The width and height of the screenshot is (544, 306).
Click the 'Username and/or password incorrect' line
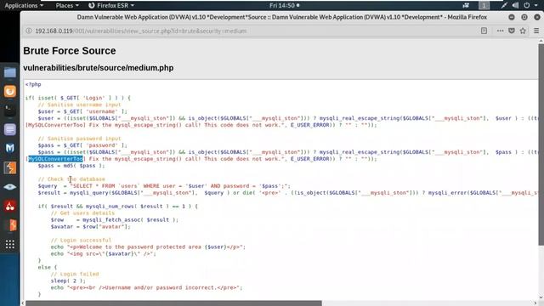(x=146, y=287)
